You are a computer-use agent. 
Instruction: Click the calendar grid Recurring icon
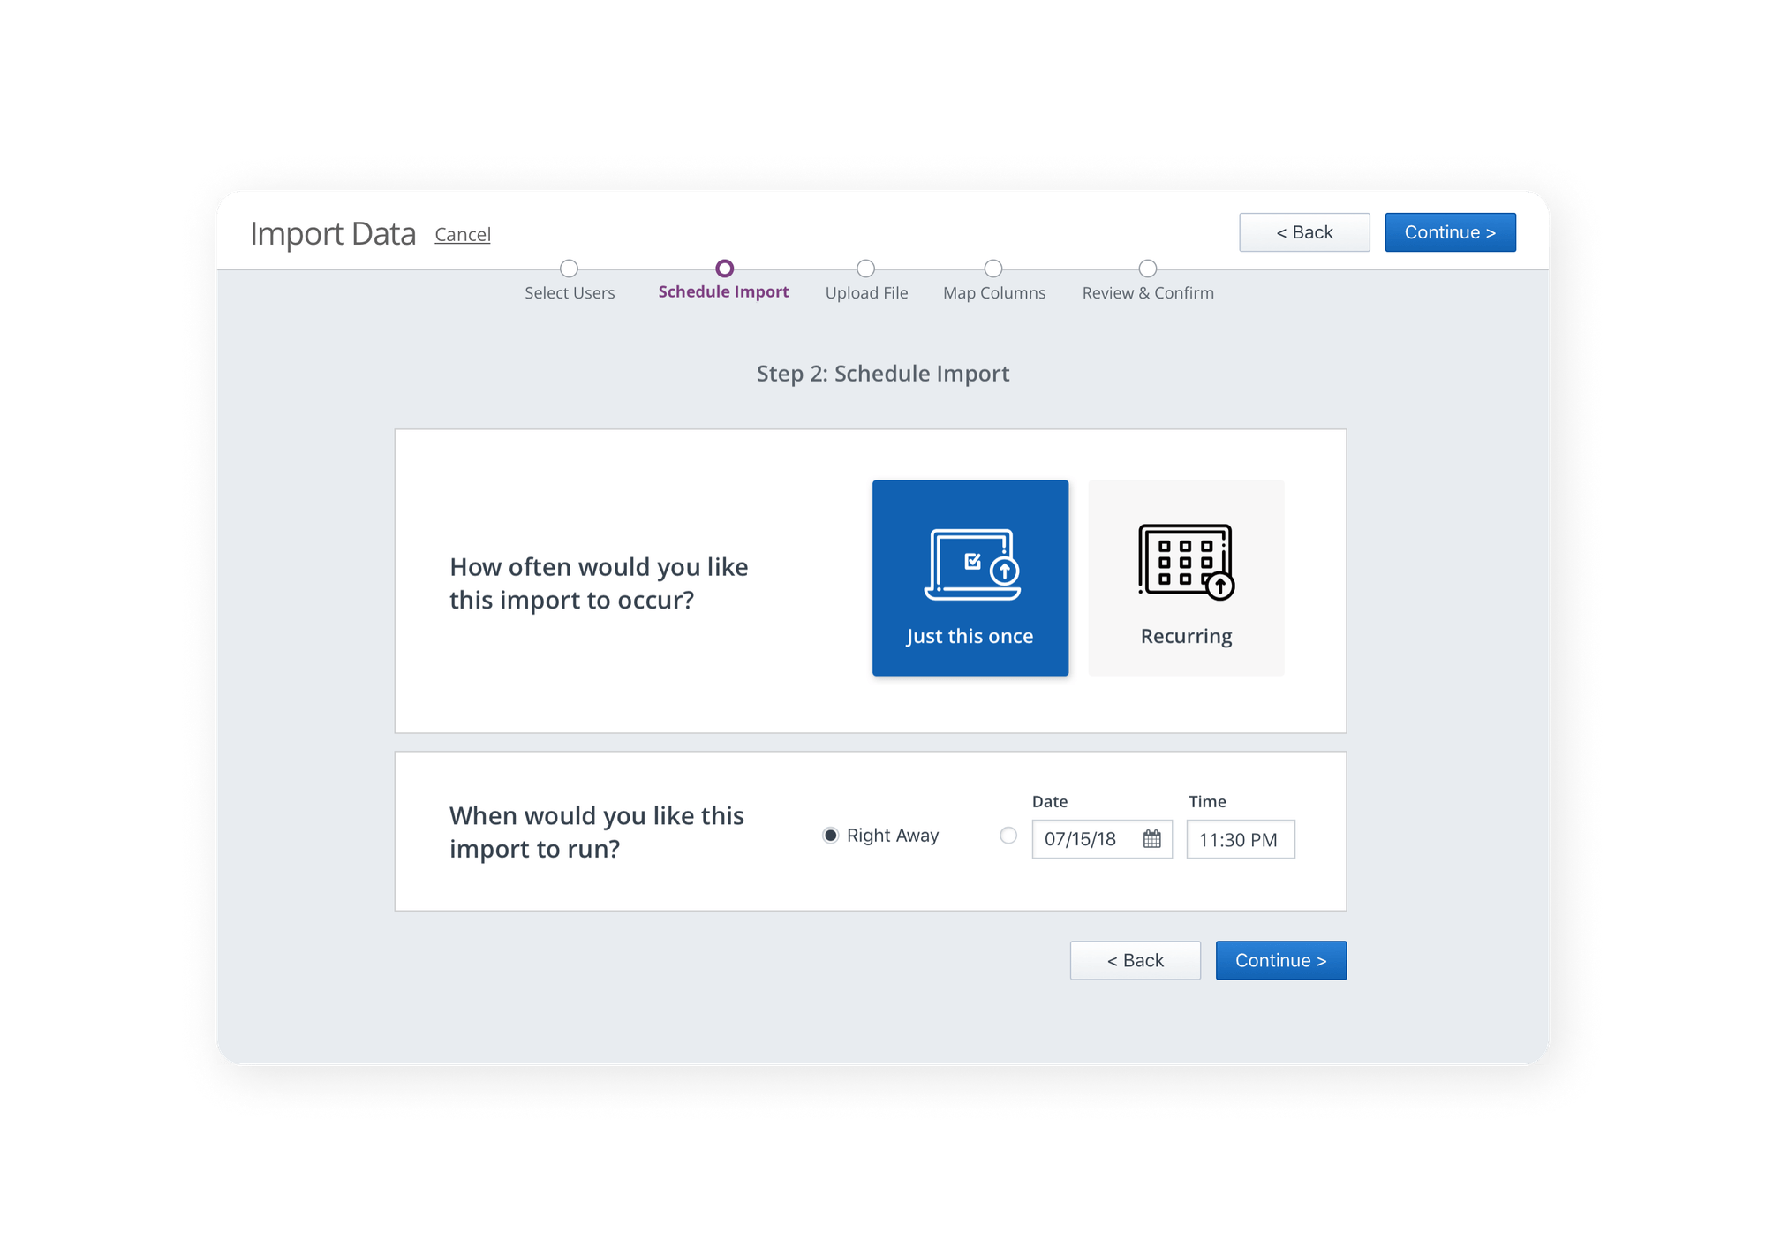click(x=1186, y=562)
